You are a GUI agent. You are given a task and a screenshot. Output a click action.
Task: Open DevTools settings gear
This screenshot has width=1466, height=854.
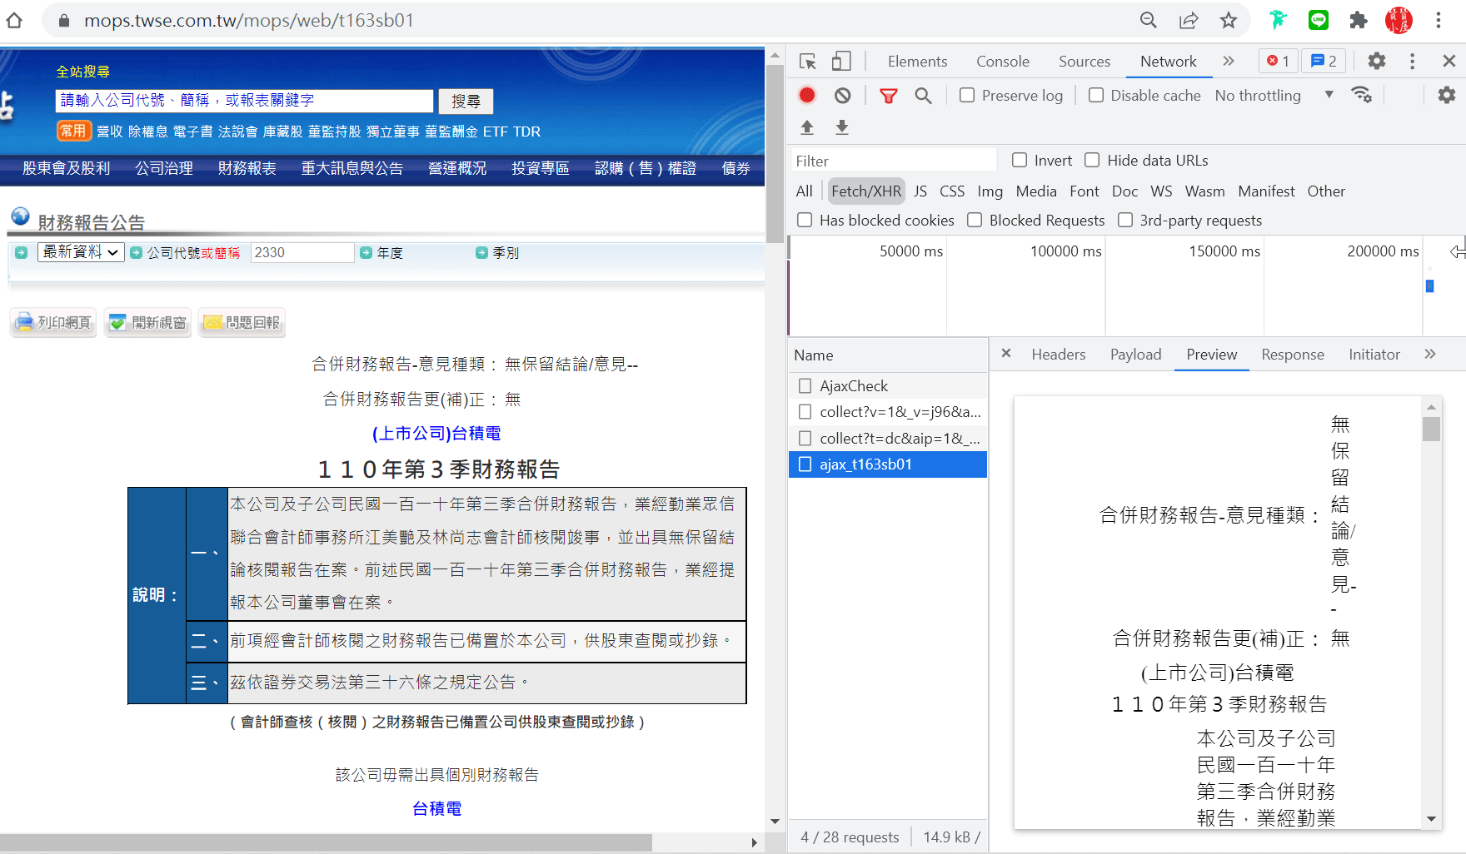tap(1377, 61)
